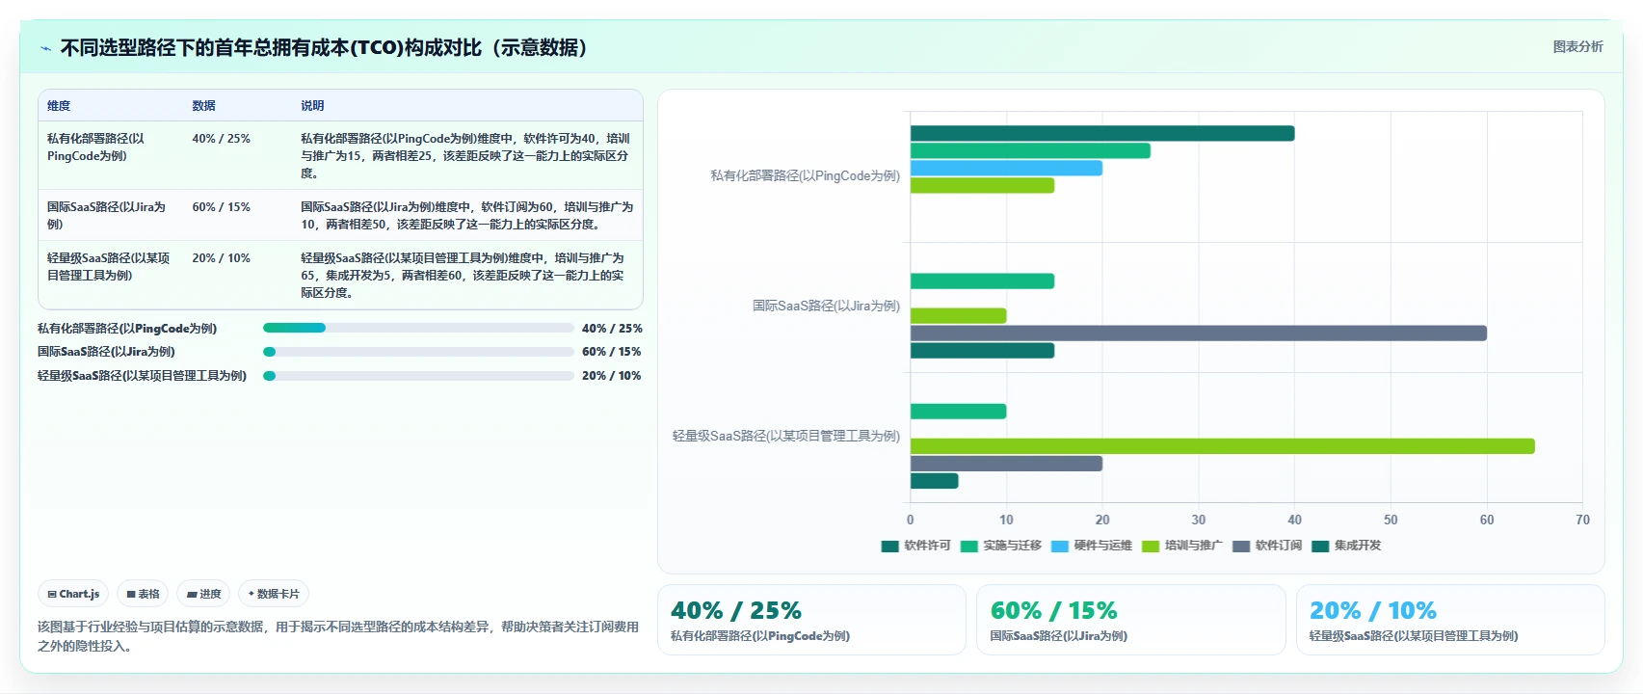Click the 私有化部署路径 progress bar

[x=418, y=328]
